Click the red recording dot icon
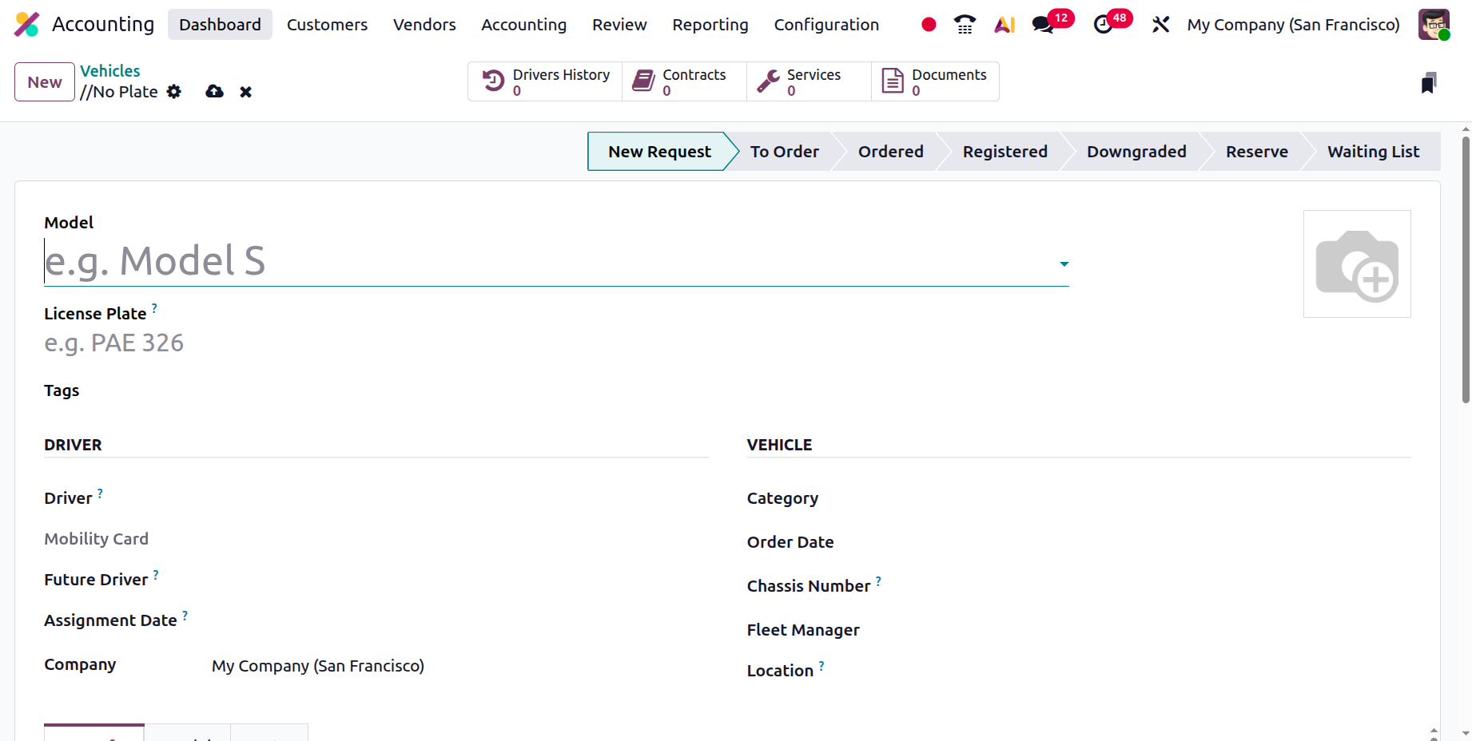Image resolution: width=1472 pixels, height=741 pixels. (x=929, y=25)
